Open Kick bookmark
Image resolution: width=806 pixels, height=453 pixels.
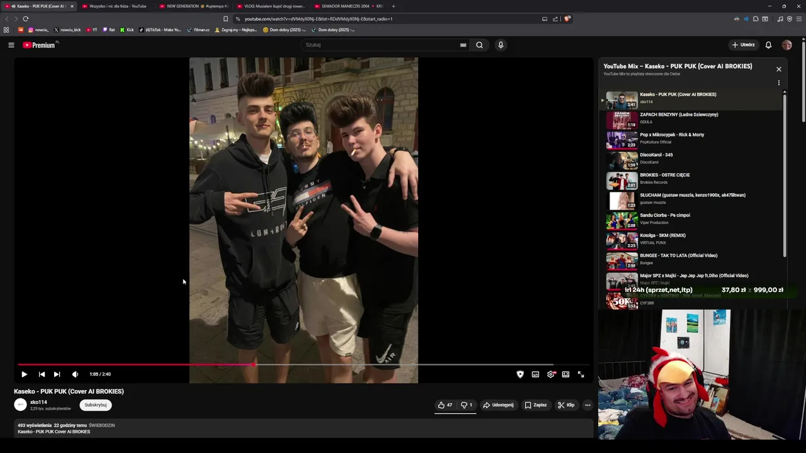click(127, 30)
